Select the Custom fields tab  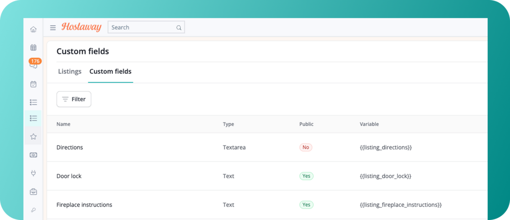coord(110,71)
